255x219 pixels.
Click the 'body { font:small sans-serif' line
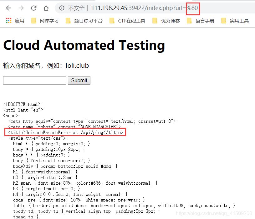click(x=51, y=161)
